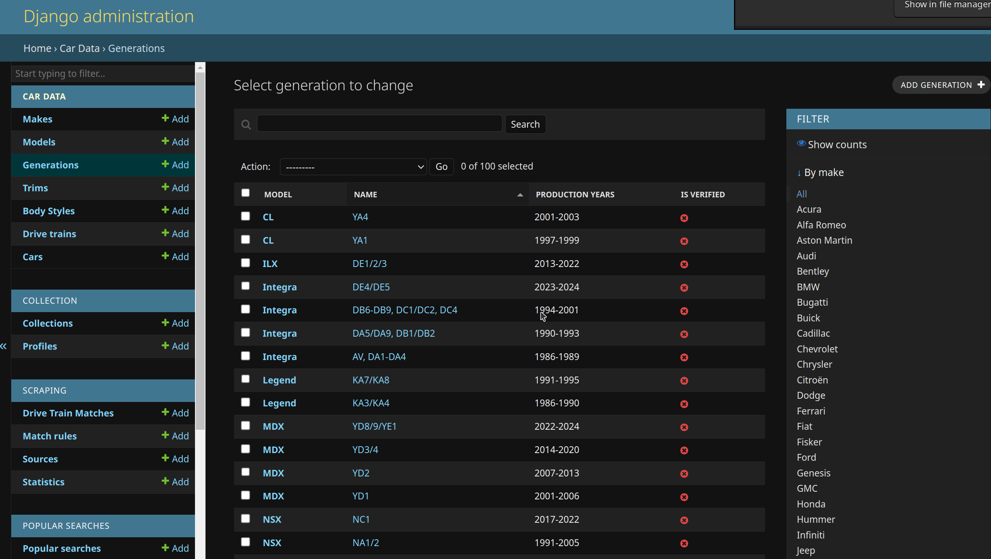
Task: Open the Action dropdown
Action: click(x=353, y=167)
